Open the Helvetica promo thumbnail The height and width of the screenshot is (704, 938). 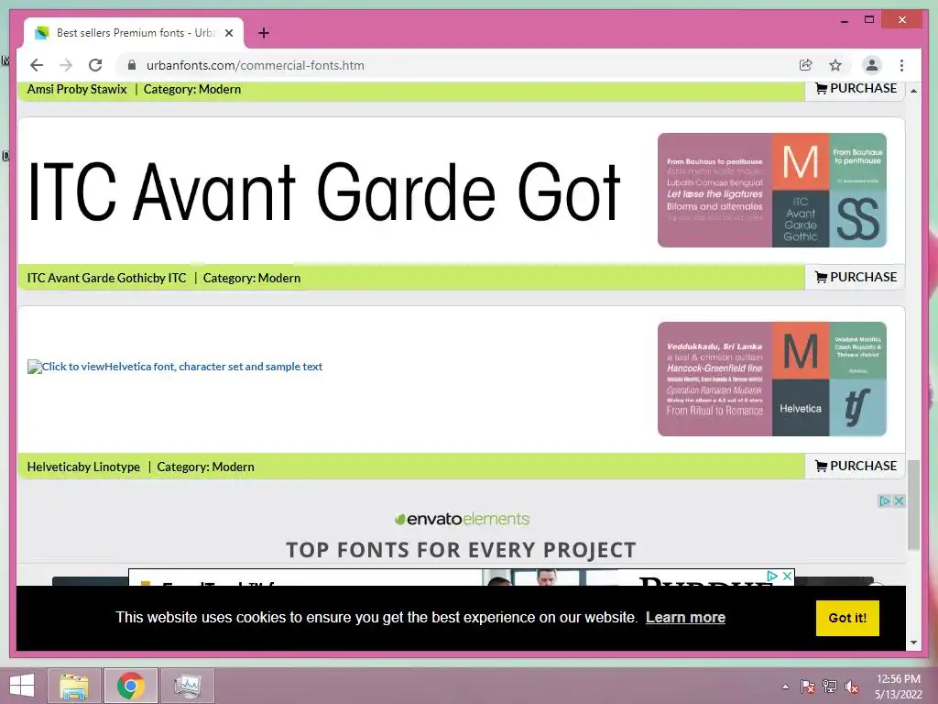pyautogui.click(x=771, y=379)
